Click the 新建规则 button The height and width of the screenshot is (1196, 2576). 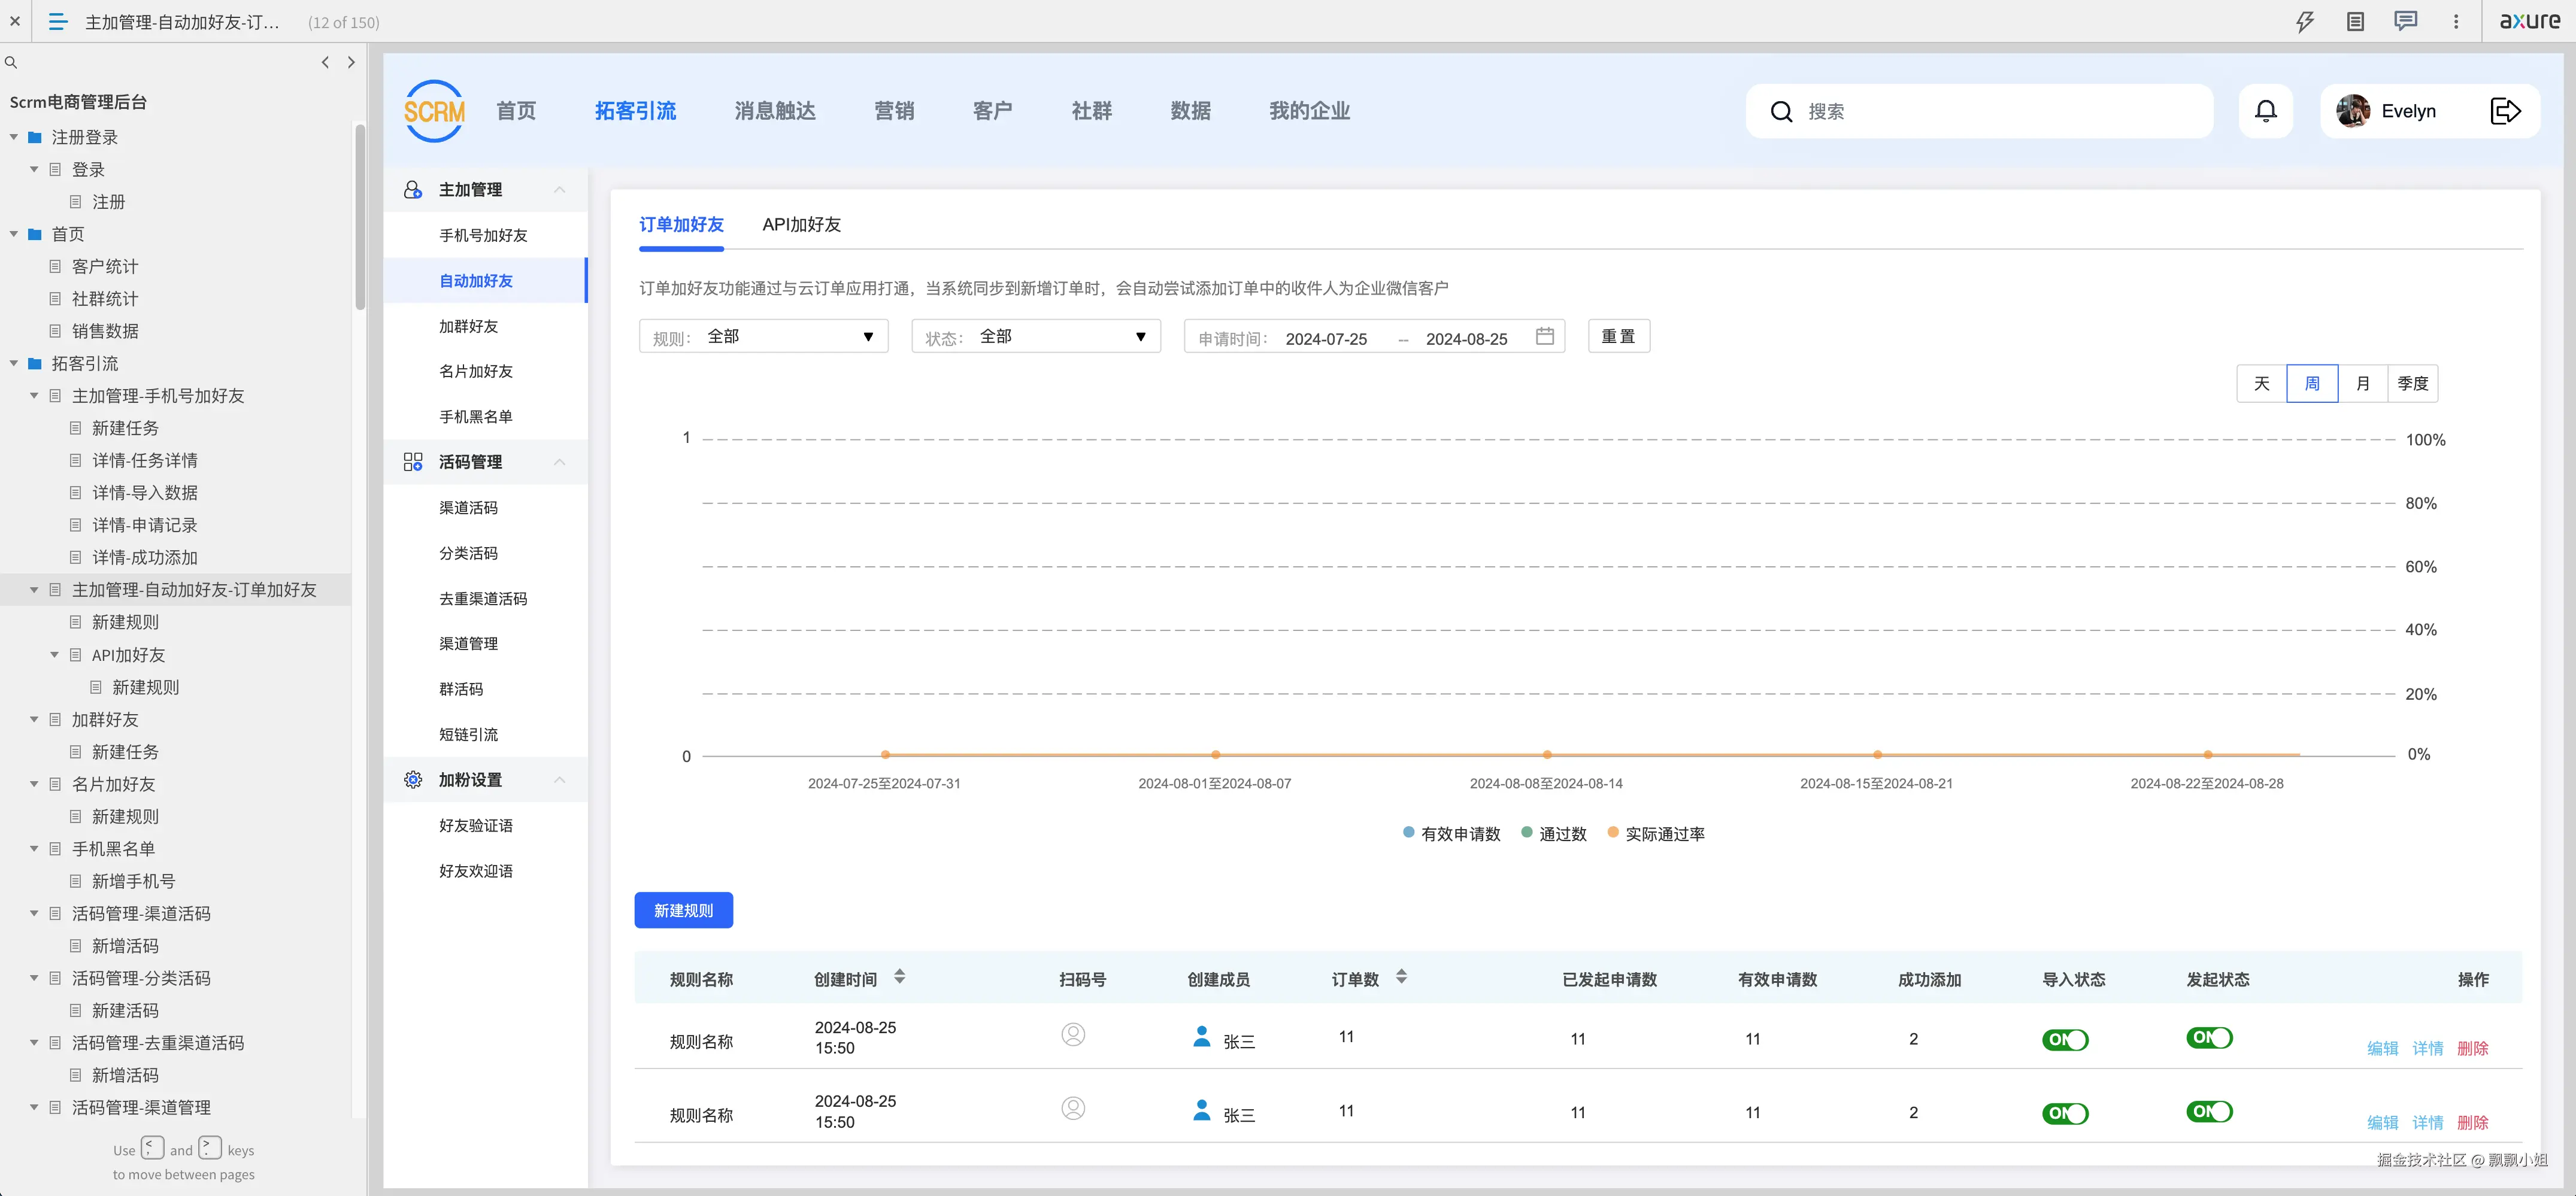click(x=683, y=910)
